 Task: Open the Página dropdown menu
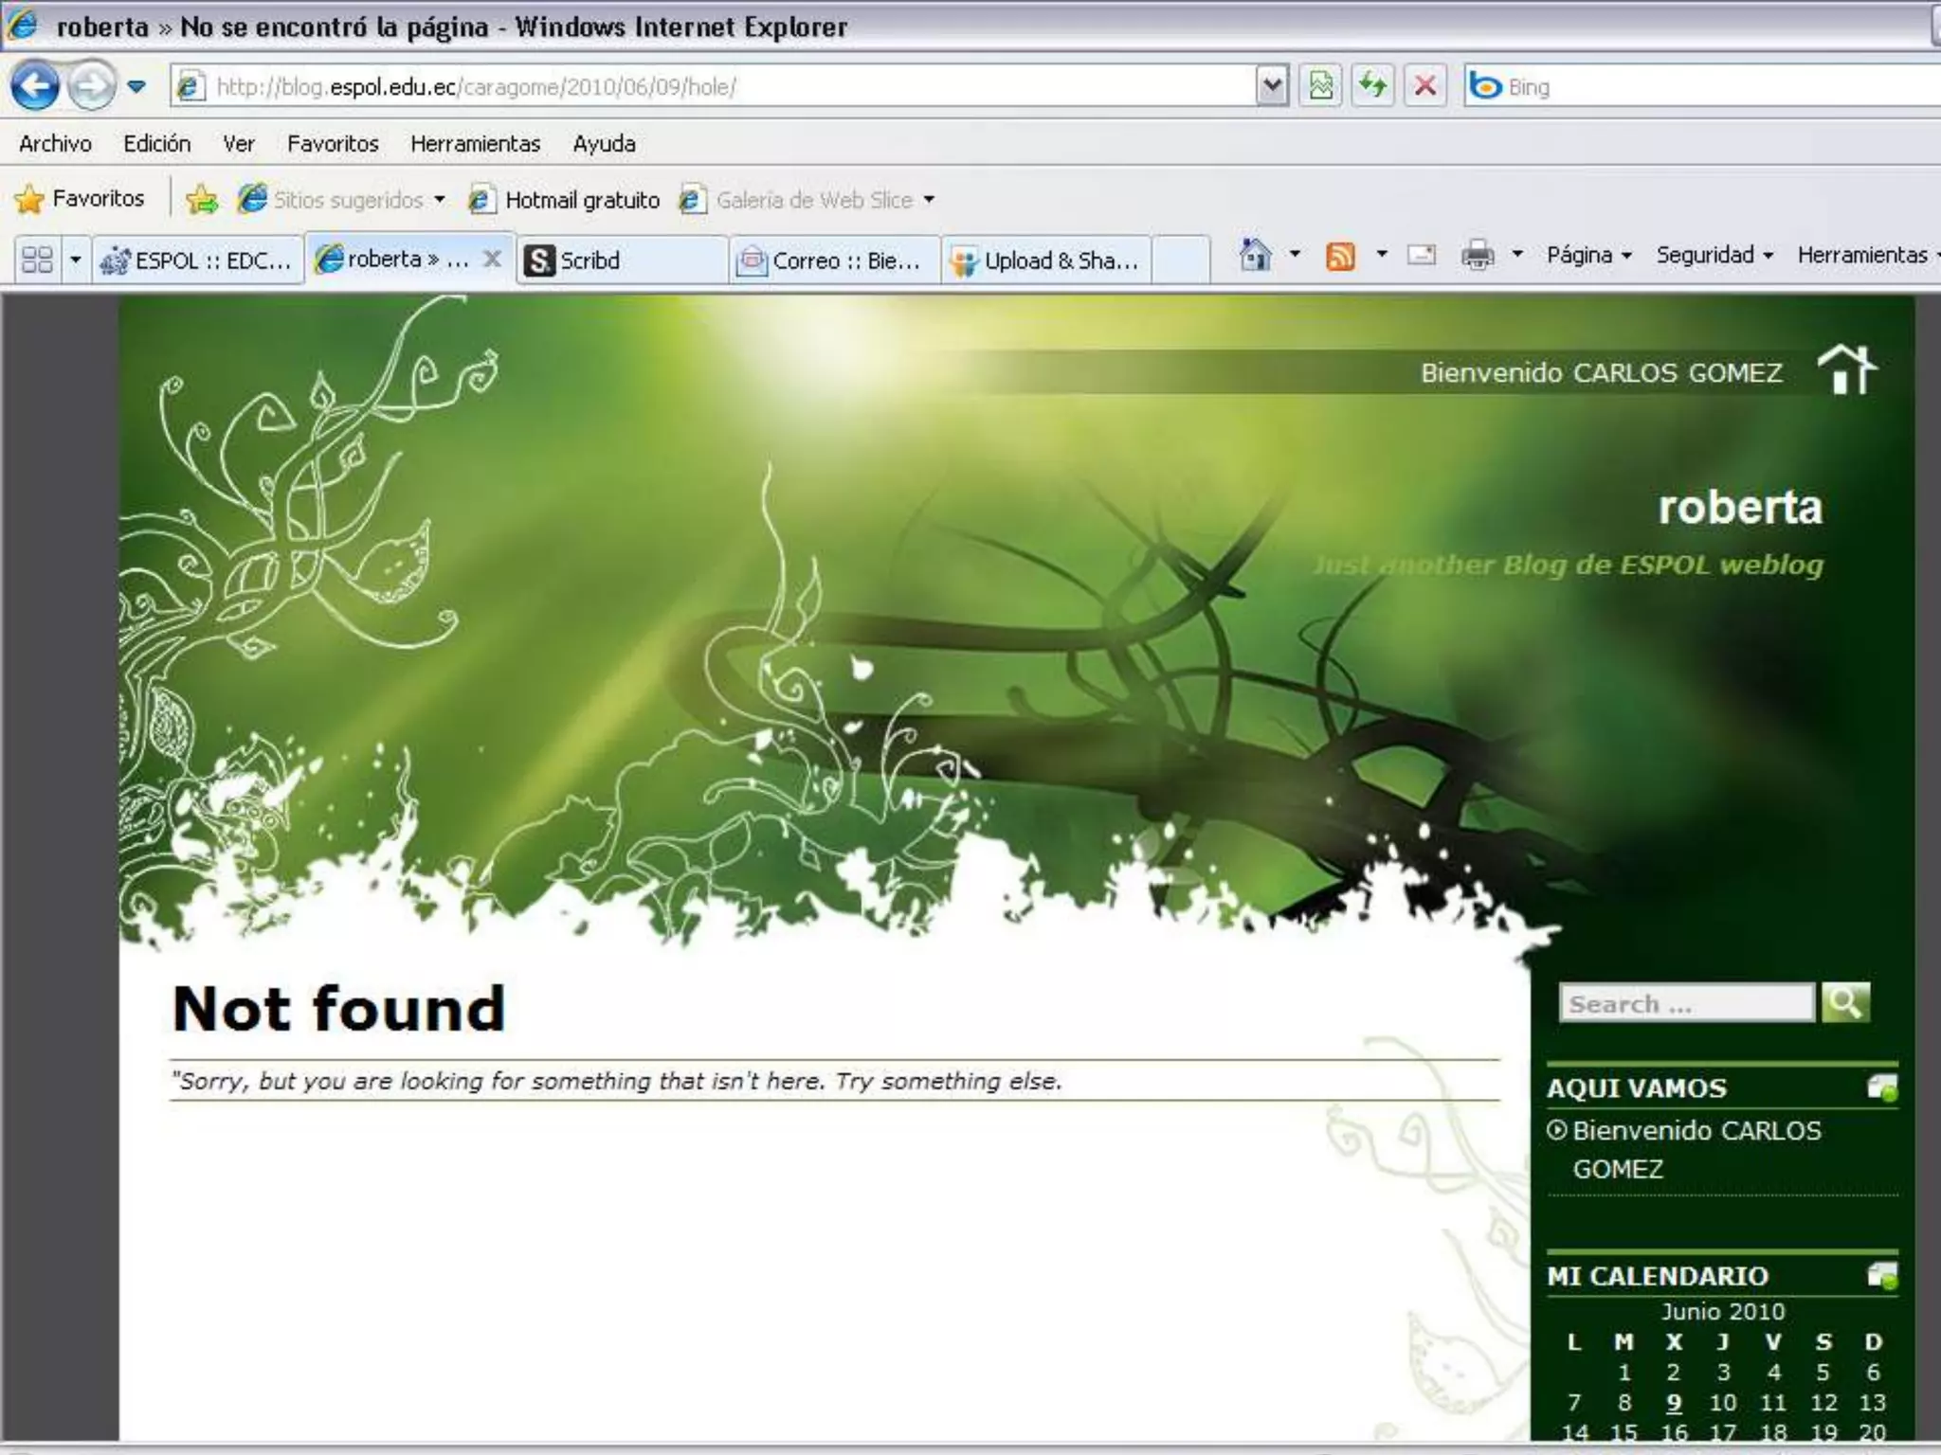(1588, 256)
